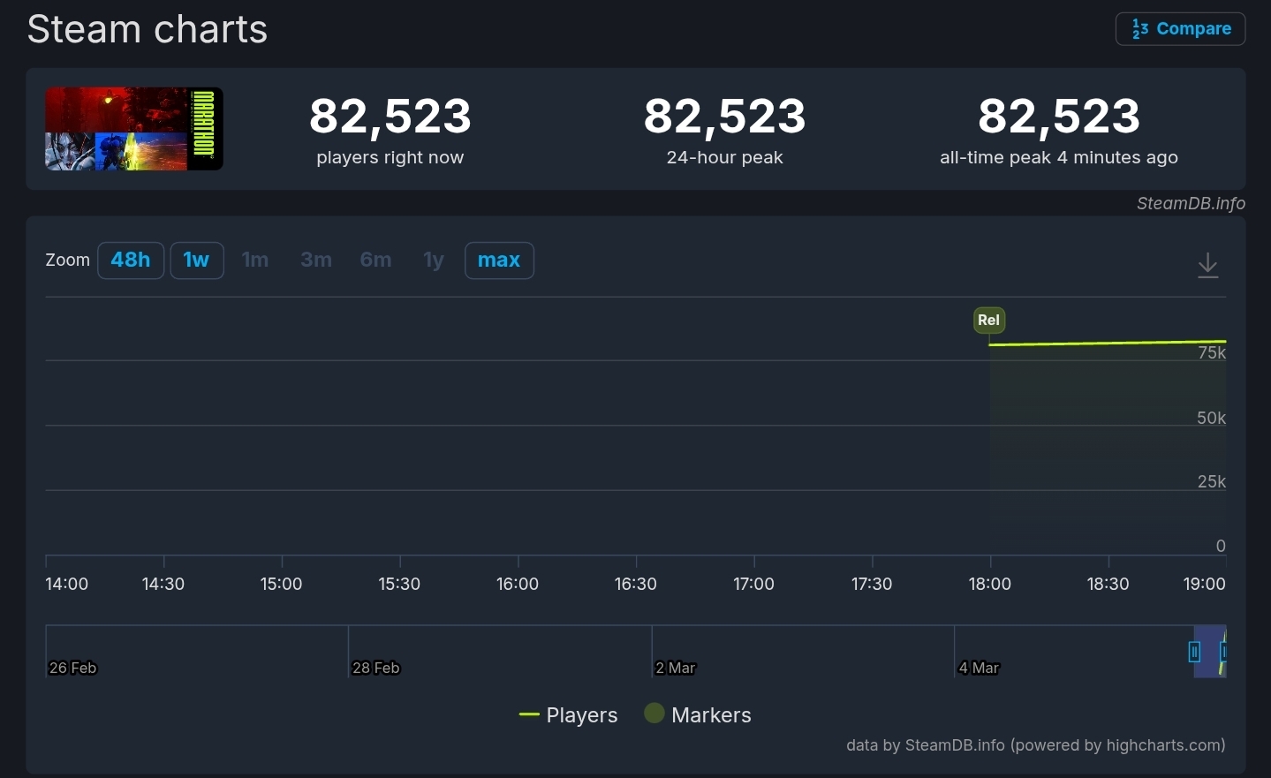Select the 6m zoom range
Image resolution: width=1271 pixels, height=778 pixels.
pyautogui.click(x=375, y=261)
